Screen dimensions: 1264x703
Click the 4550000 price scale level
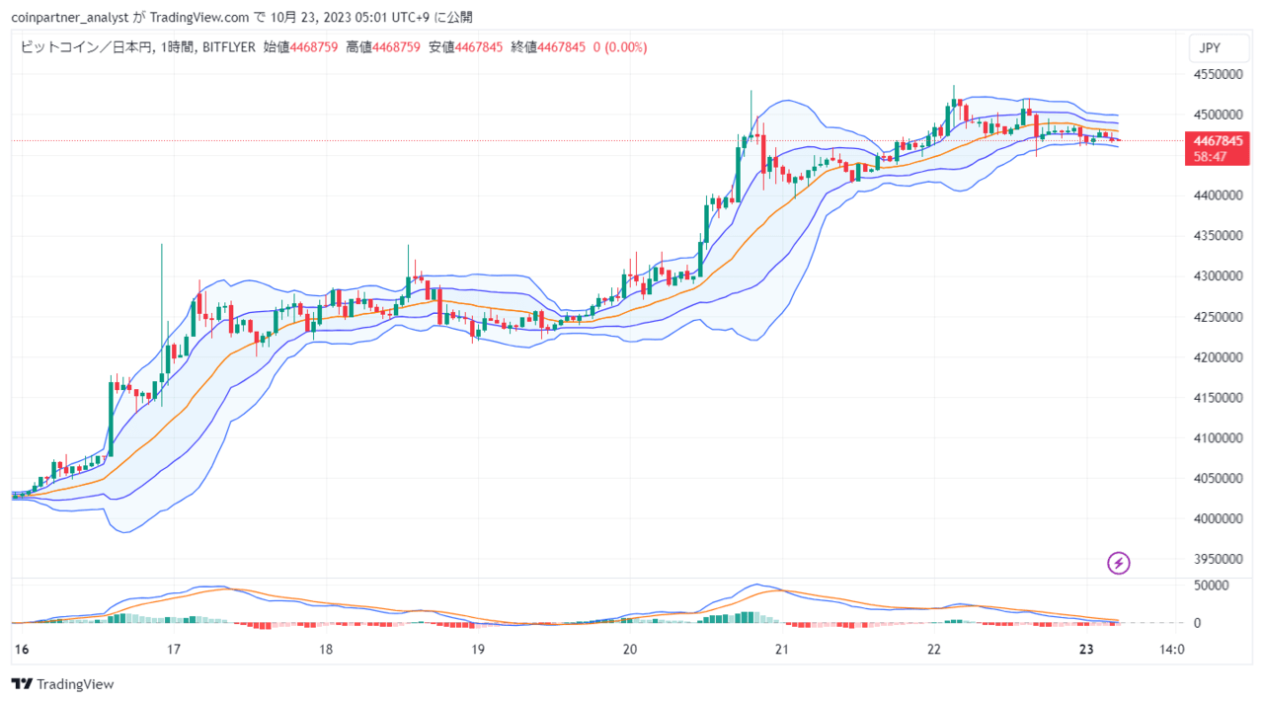[x=1218, y=74]
